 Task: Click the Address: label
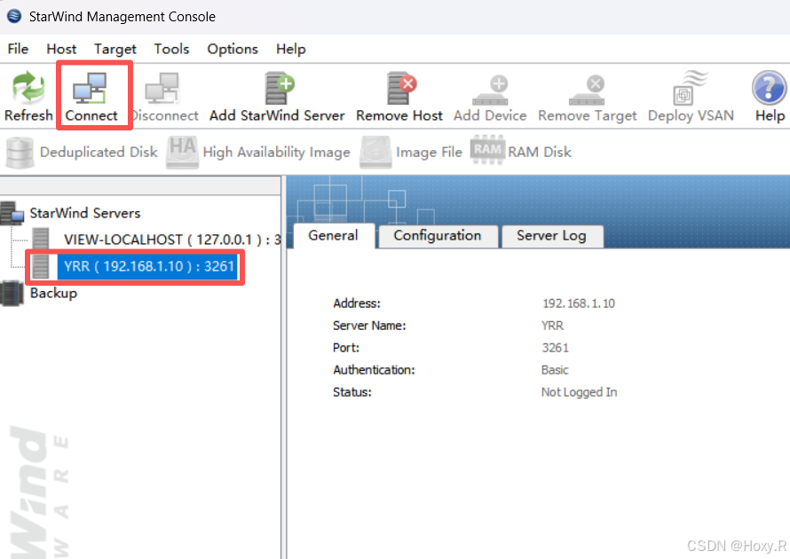click(357, 303)
